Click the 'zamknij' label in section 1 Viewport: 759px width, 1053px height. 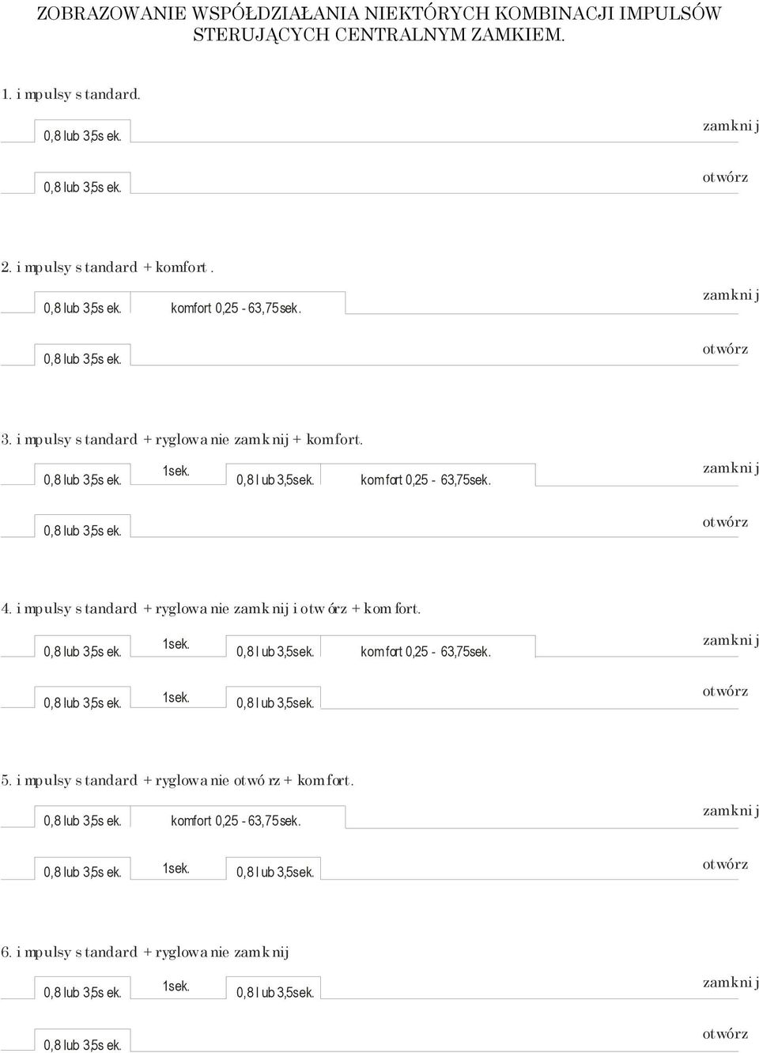[x=731, y=126]
